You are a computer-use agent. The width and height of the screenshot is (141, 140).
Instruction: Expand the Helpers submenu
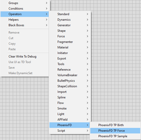coord(25,20)
